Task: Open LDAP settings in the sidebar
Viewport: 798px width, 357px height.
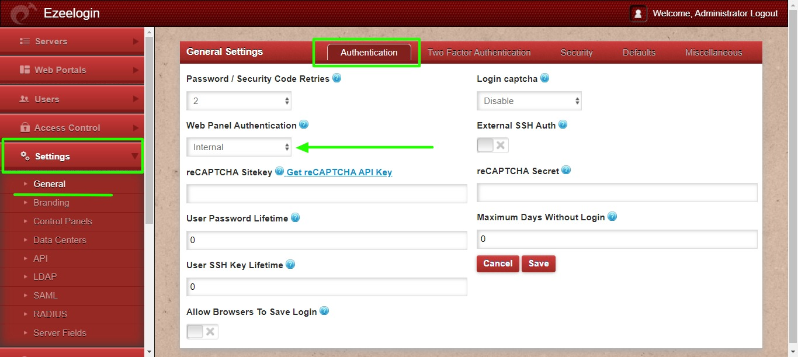Action: point(45,277)
